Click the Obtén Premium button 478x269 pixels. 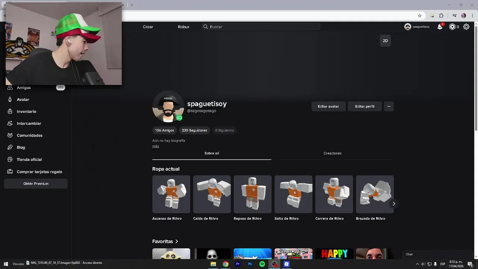tap(36, 183)
